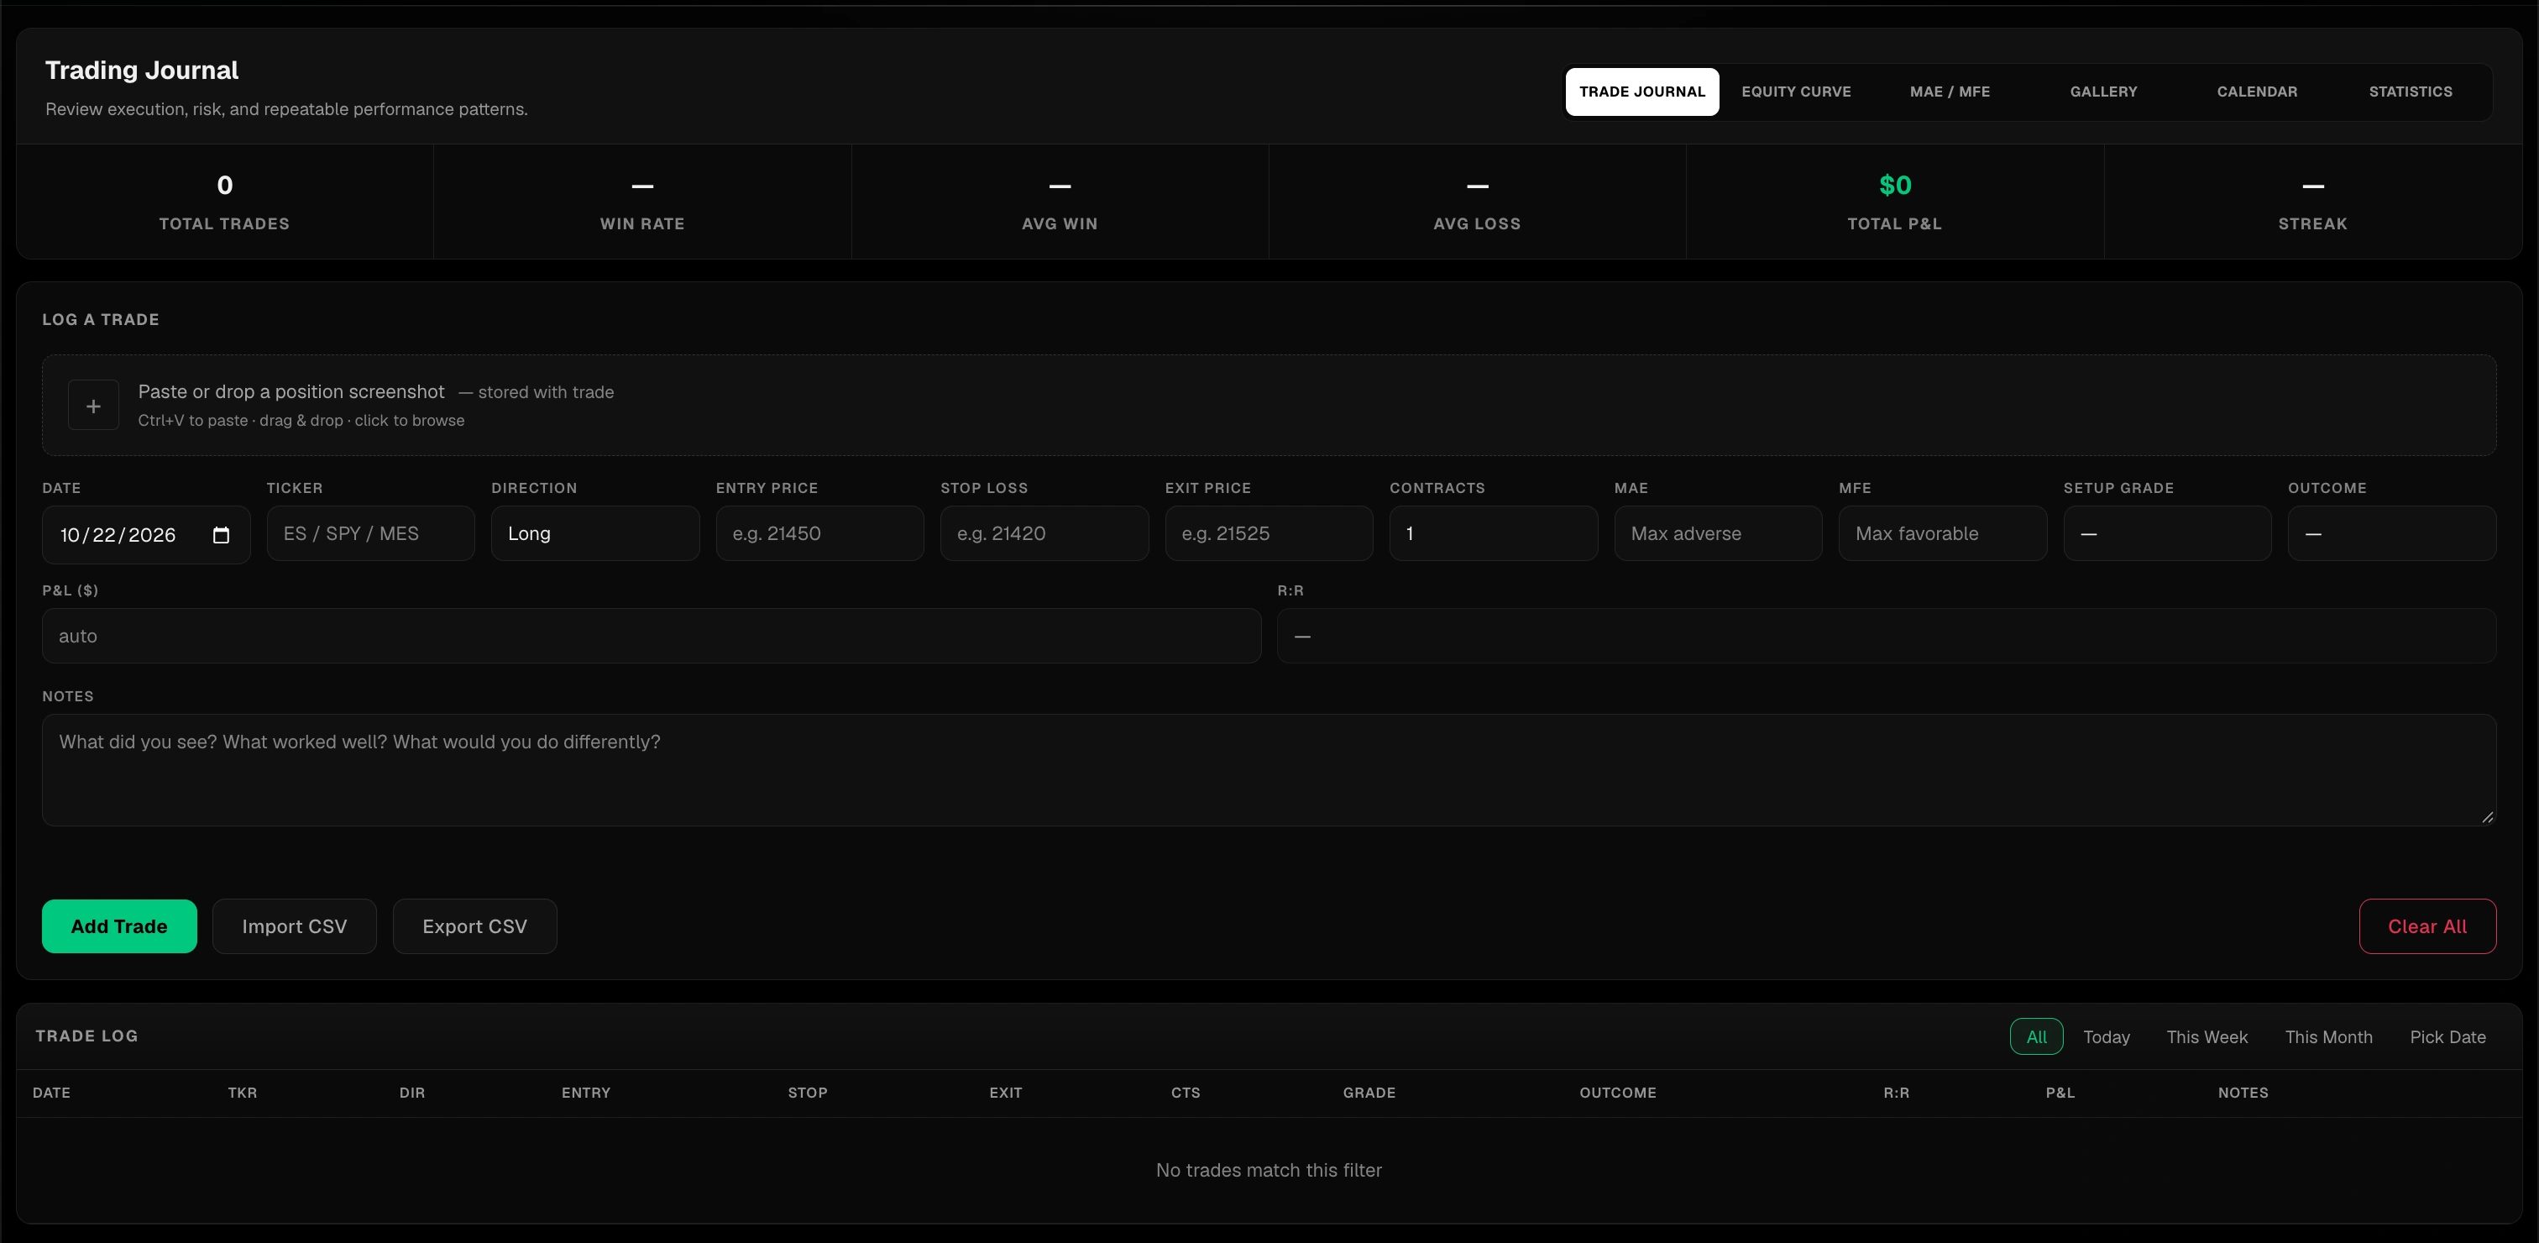This screenshot has width=2539, height=1243.
Task: Click the R:R value field
Action: pyautogui.click(x=1887, y=636)
